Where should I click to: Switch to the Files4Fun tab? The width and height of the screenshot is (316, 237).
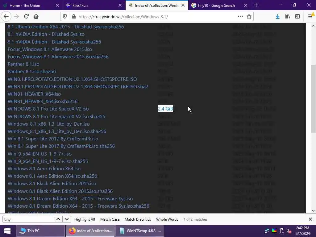pos(94,6)
